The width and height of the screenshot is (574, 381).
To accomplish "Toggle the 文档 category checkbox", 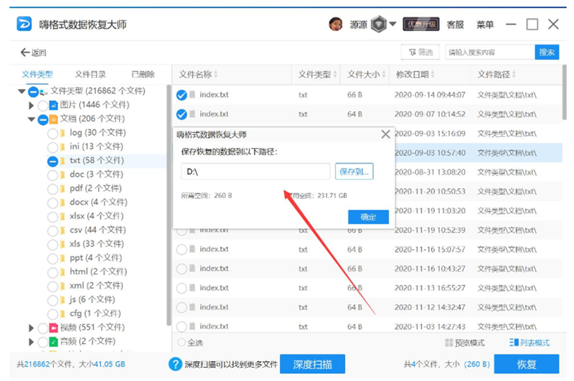I will (43, 119).
